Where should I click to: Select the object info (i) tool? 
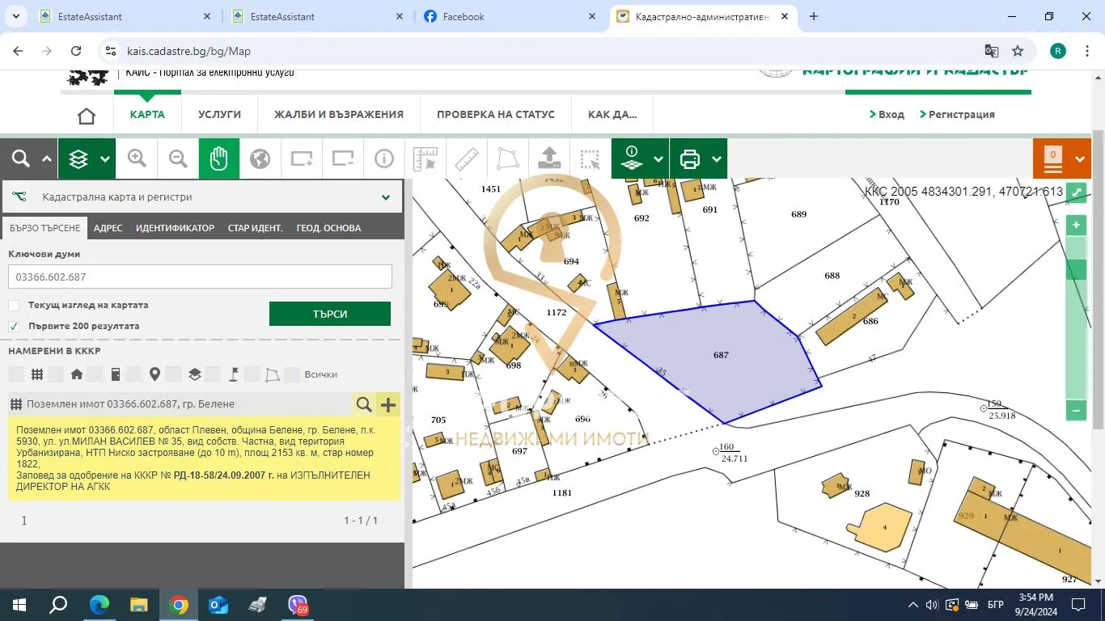[x=383, y=158]
